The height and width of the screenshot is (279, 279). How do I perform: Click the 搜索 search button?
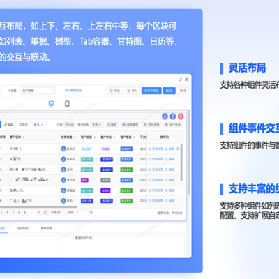[112, 125]
